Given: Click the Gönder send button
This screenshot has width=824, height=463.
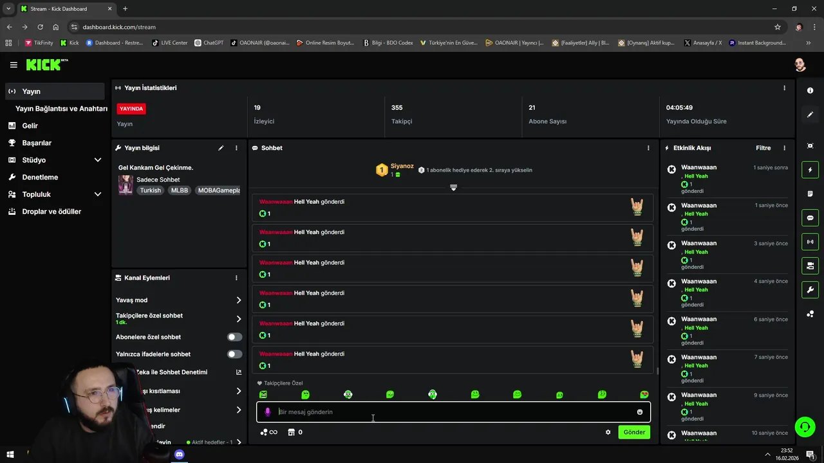Looking at the screenshot, I should pyautogui.click(x=634, y=432).
